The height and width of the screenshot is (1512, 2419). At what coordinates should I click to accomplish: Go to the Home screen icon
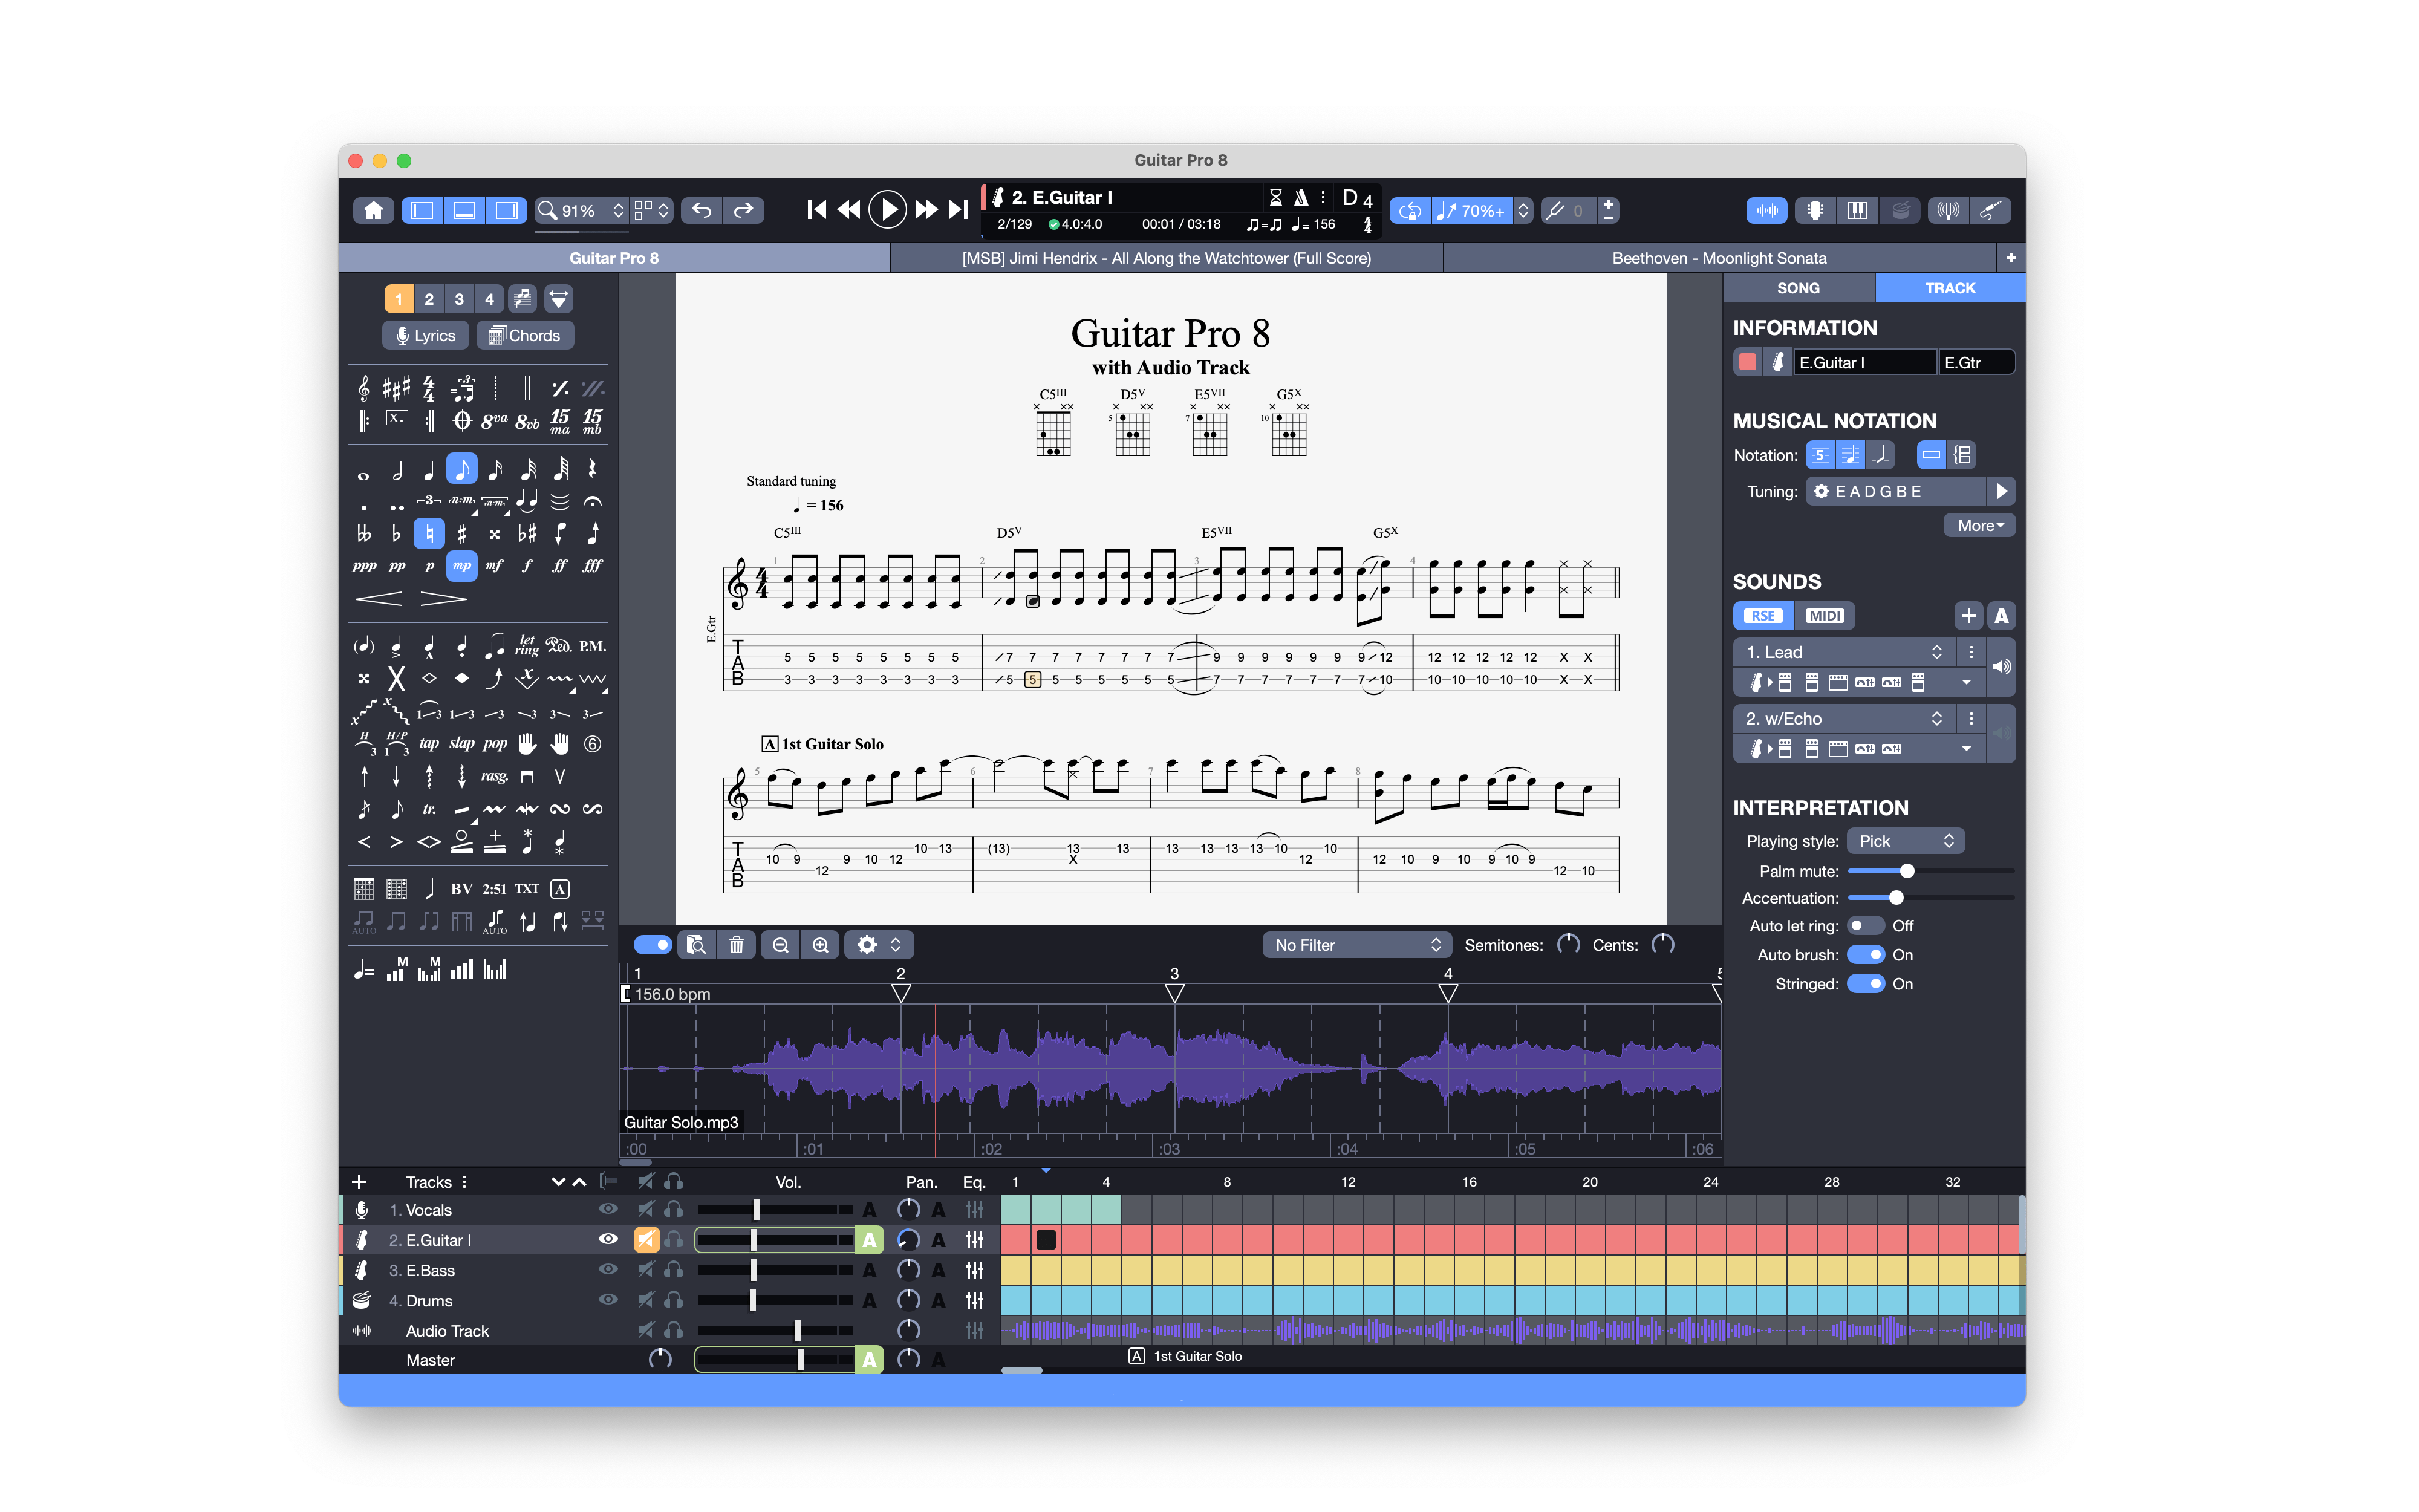pyautogui.click(x=374, y=210)
